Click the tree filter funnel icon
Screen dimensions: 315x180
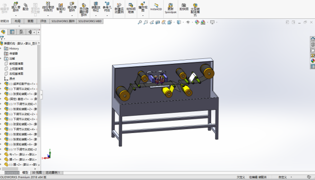2,38
